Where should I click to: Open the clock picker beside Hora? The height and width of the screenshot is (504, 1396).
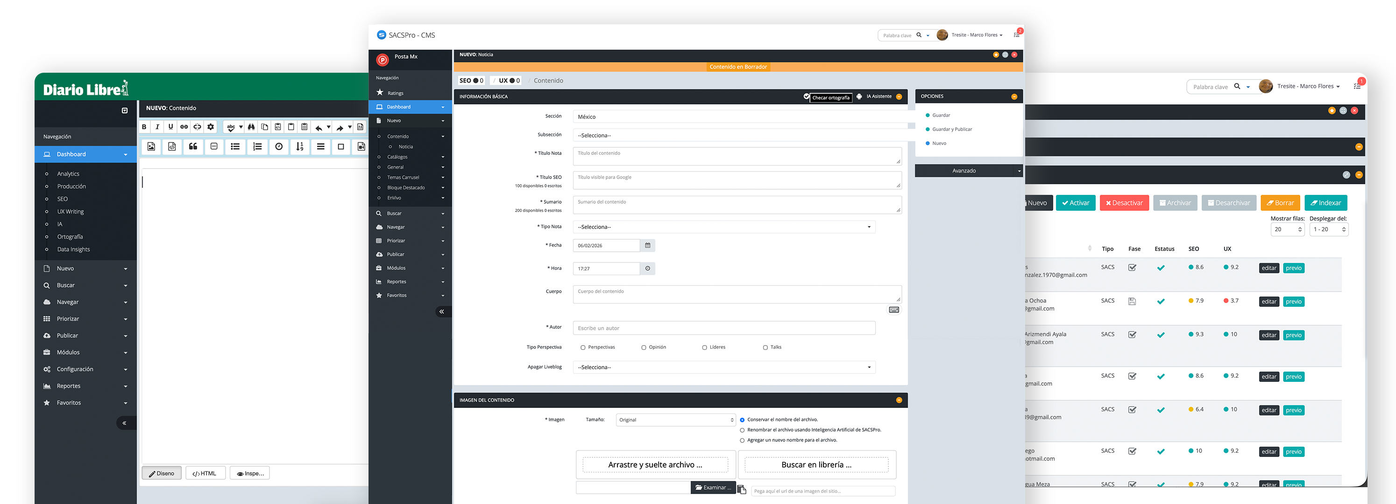648,269
